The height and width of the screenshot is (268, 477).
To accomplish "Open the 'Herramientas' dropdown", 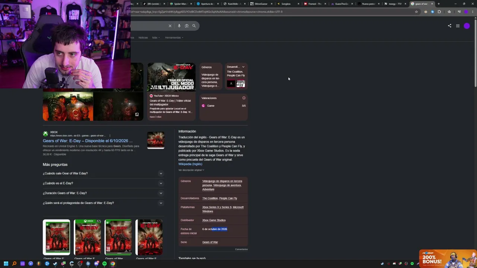I will tap(174, 38).
